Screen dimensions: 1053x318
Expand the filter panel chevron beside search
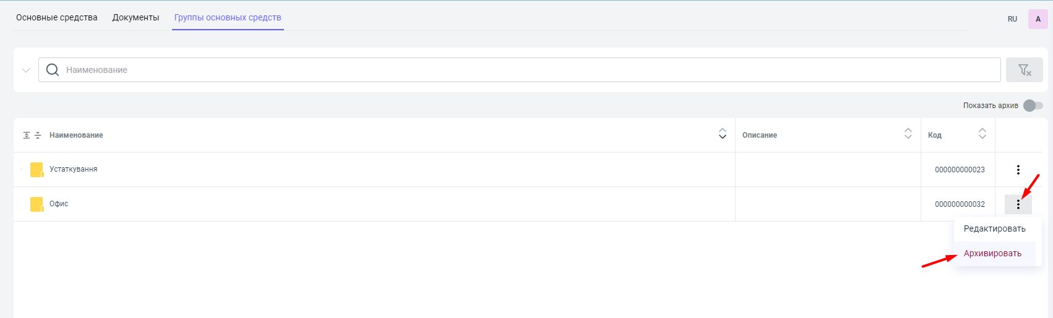coord(26,70)
